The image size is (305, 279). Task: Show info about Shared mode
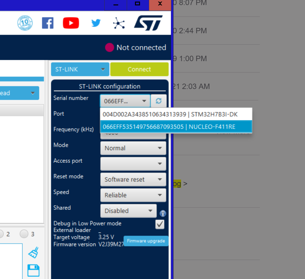point(163,213)
